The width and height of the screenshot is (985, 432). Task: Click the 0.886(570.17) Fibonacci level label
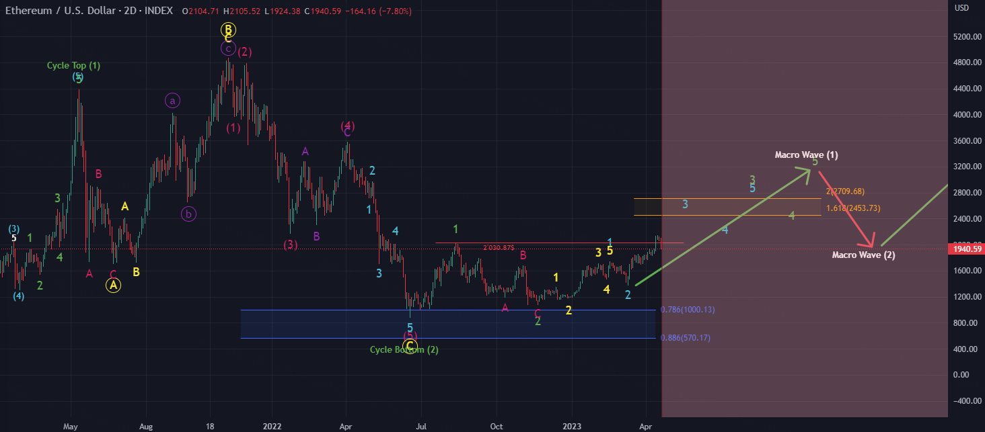coord(686,338)
